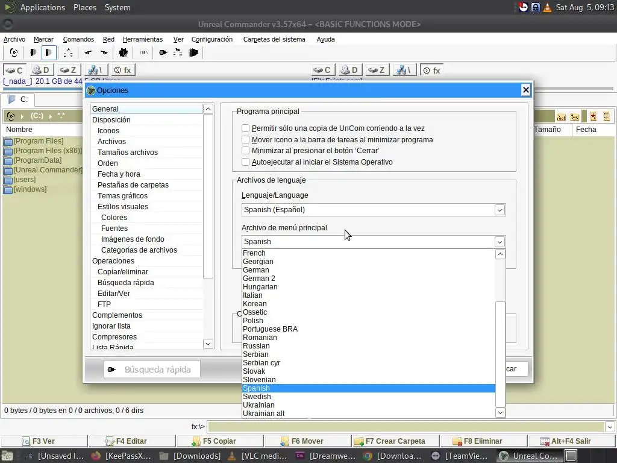Enable Autoejecutar al iniciar el Sistema Operativo
The image size is (617, 463).
(x=246, y=162)
